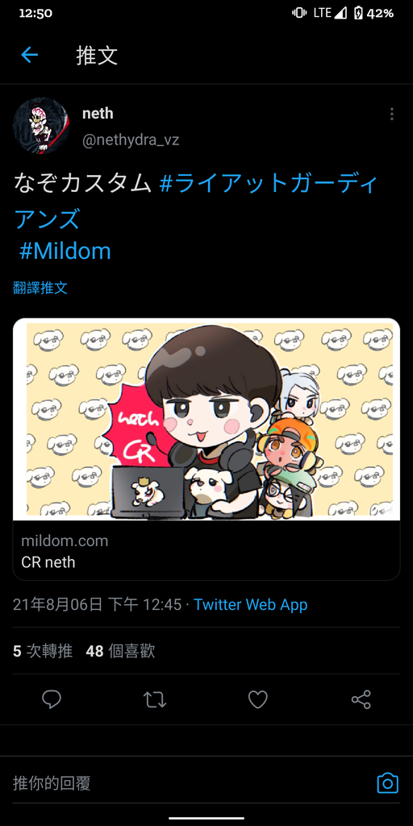Open the @nethydra_vz username

click(x=131, y=140)
